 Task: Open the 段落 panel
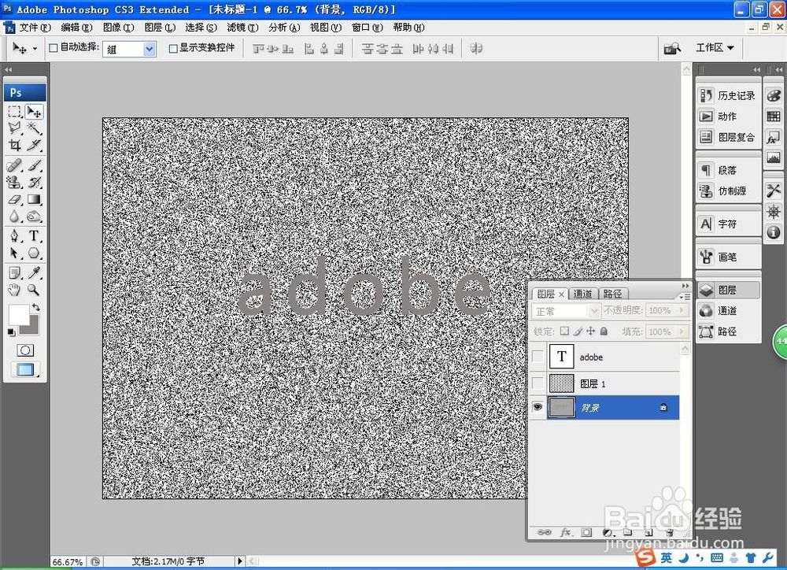pos(728,170)
